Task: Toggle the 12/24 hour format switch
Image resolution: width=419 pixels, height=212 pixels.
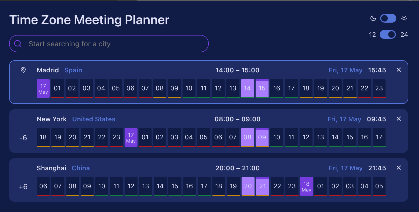Action: (x=388, y=34)
